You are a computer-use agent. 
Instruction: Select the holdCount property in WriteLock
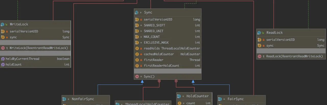pos(14,64)
